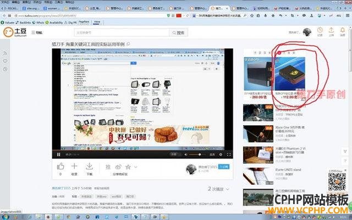Open the 导航 navigation menu

point(36,32)
